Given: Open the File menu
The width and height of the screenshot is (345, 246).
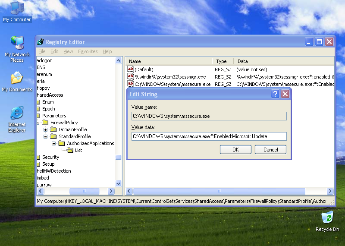Looking at the screenshot, I should coord(42,51).
